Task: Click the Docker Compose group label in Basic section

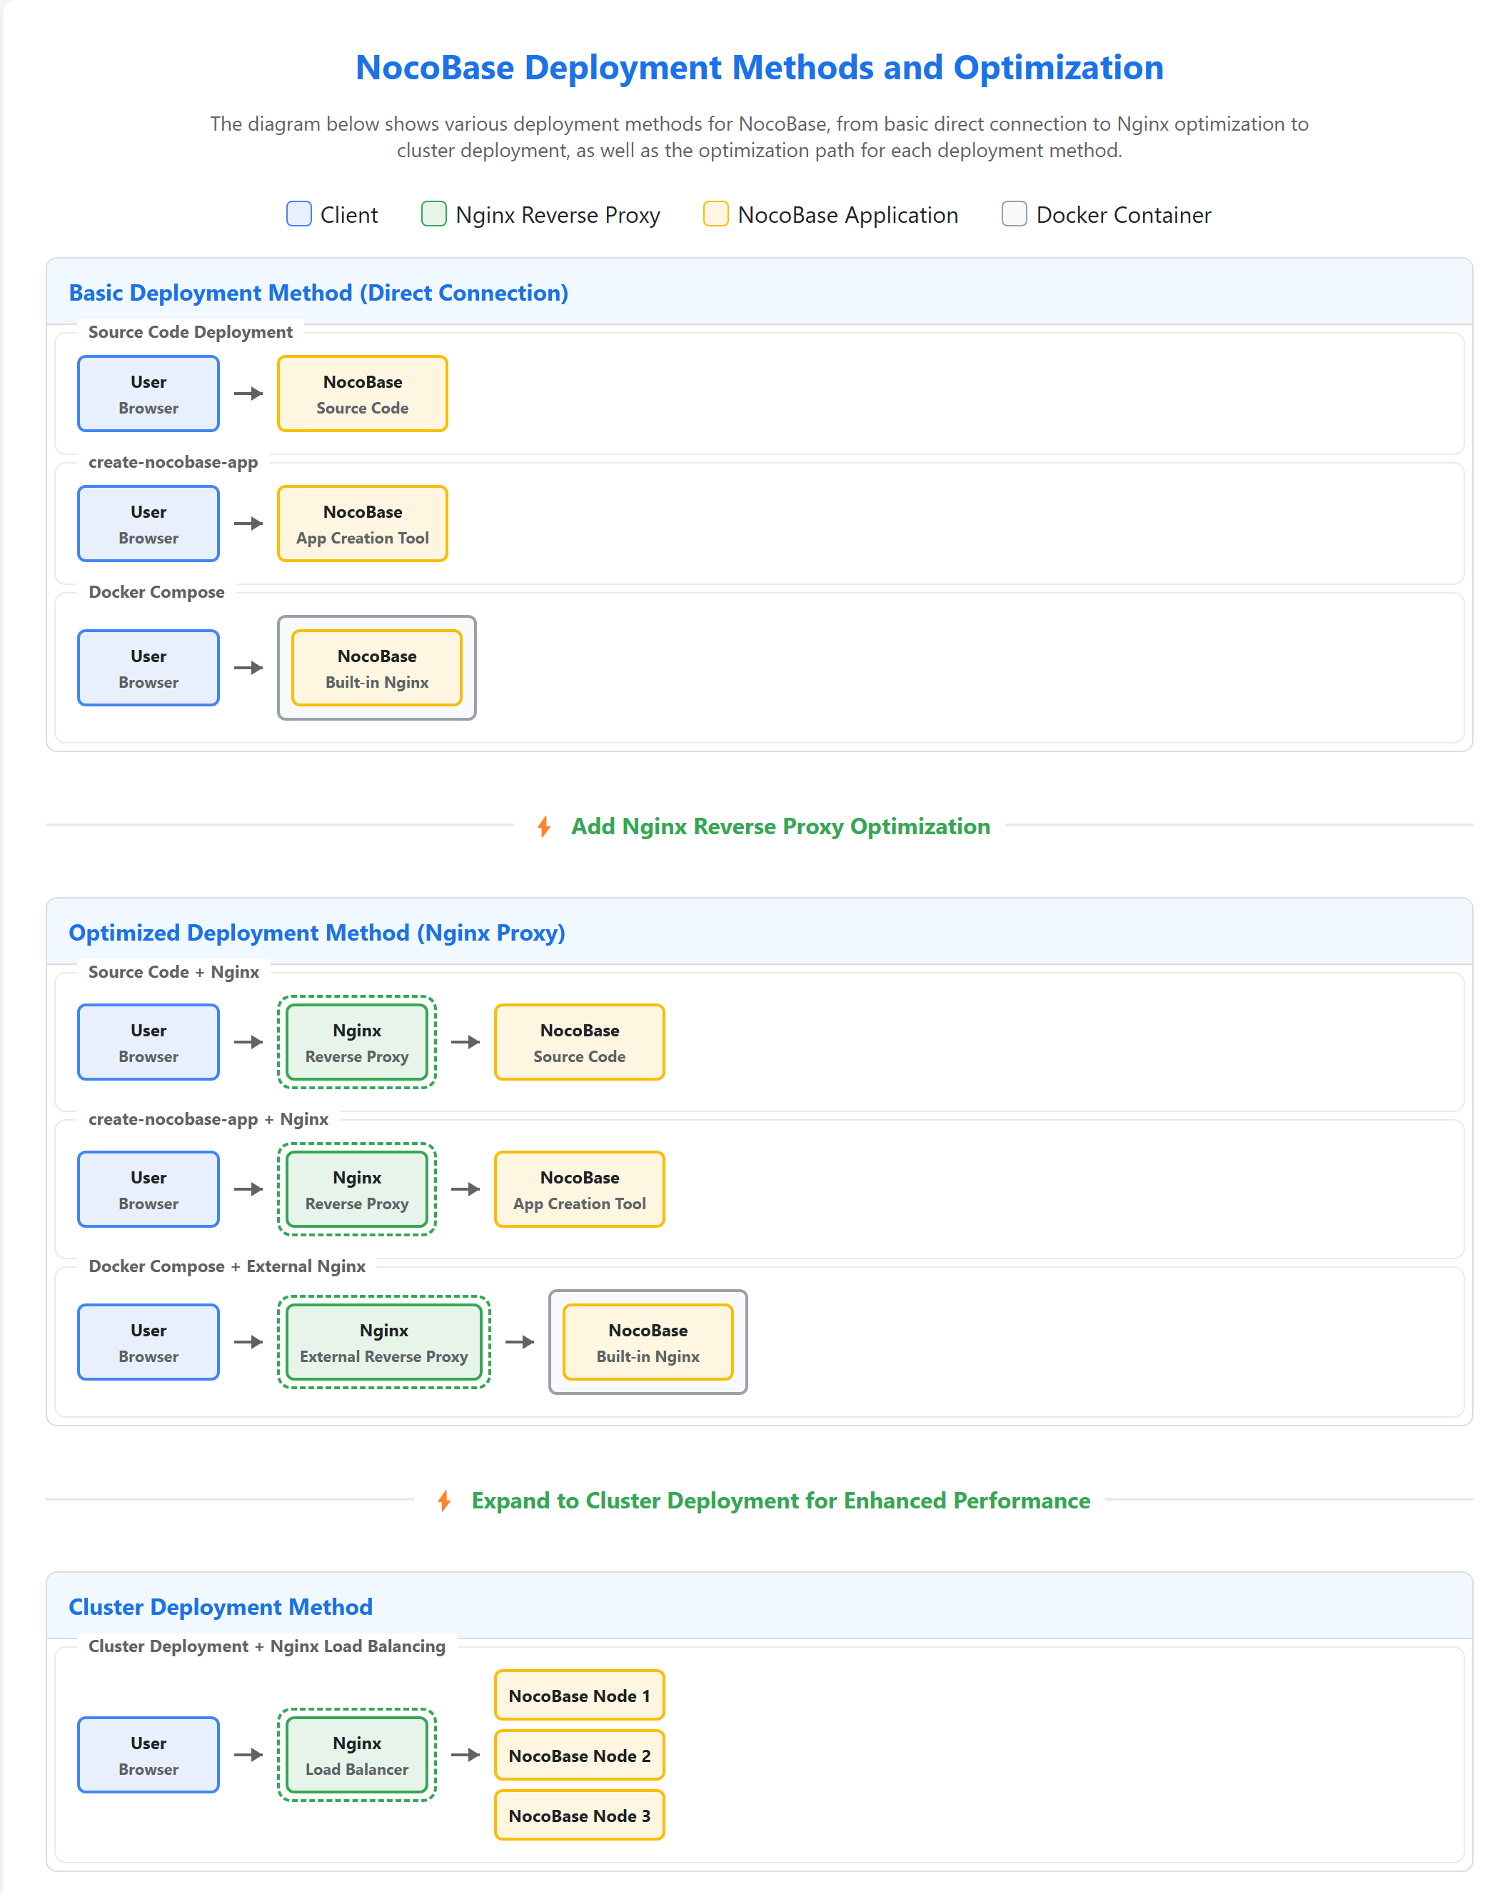Action: pos(156,592)
